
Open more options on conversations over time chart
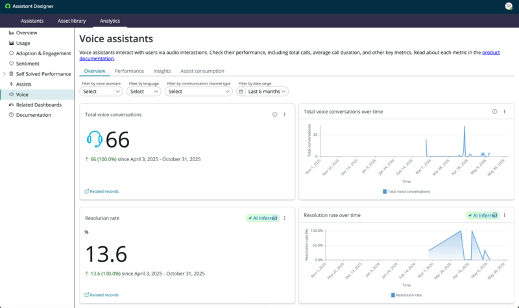pos(505,111)
